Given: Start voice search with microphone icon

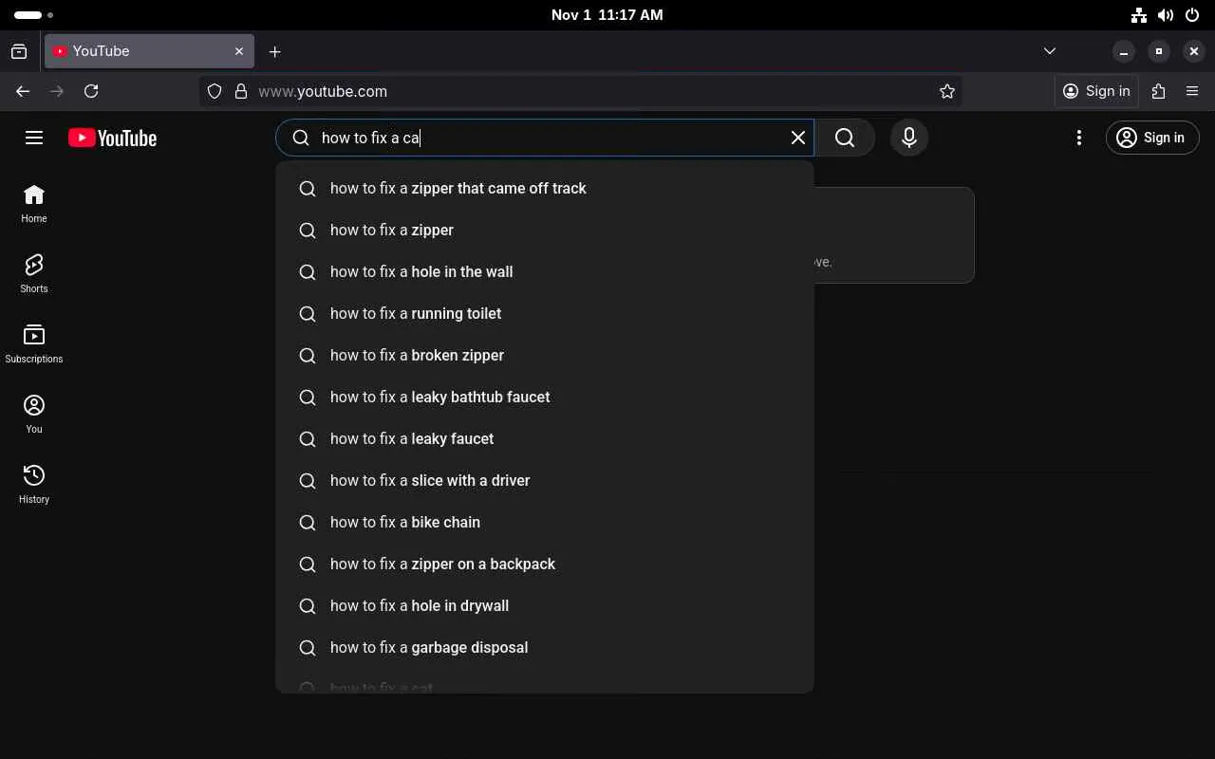Looking at the screenshot, I should 908,138.
